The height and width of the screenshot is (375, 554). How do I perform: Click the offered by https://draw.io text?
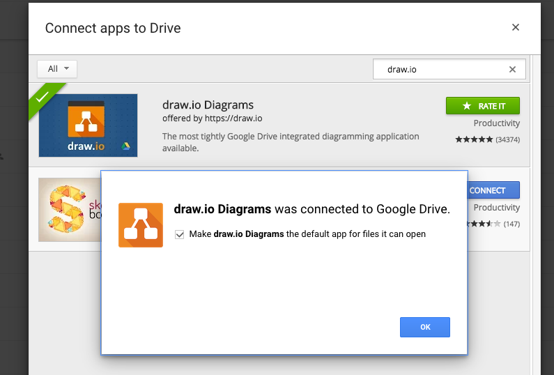(x=212, y=118)
